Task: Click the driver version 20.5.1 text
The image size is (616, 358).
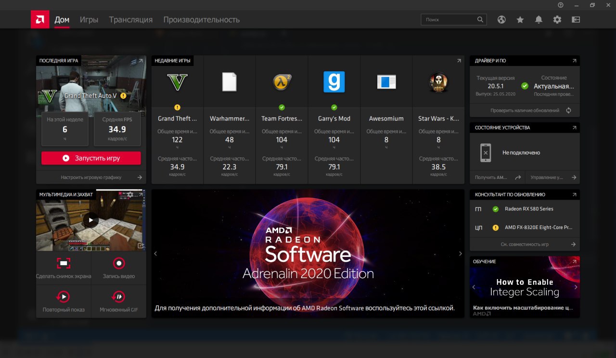Action: click(x=495, y=86)
